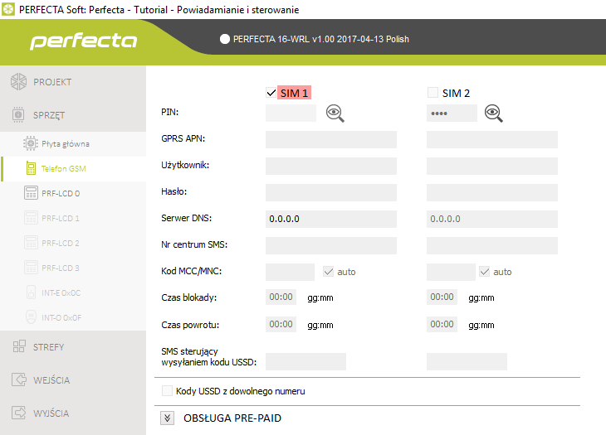This screenshot has height=435, width=606.
Task: Uncheck the SIM 1 checkbox
Action: [x=271, y=93]
